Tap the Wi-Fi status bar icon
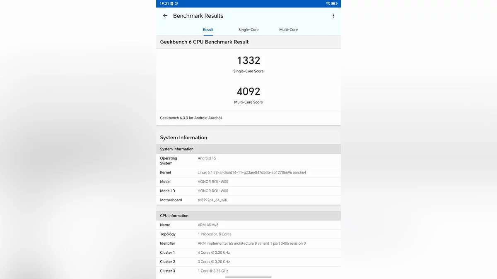The width and height of the screenshot is (497, 279). click(x=328, y=3)
